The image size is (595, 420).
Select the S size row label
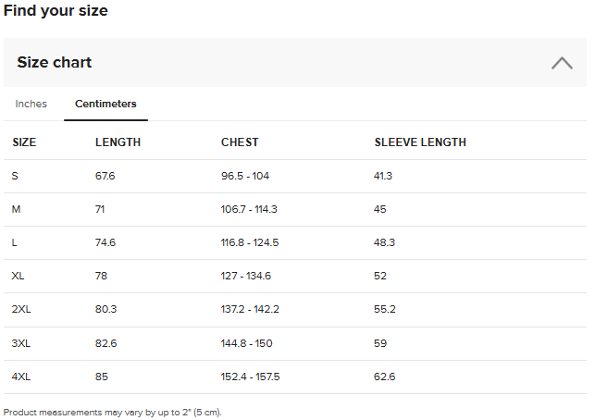pos(15,176)
